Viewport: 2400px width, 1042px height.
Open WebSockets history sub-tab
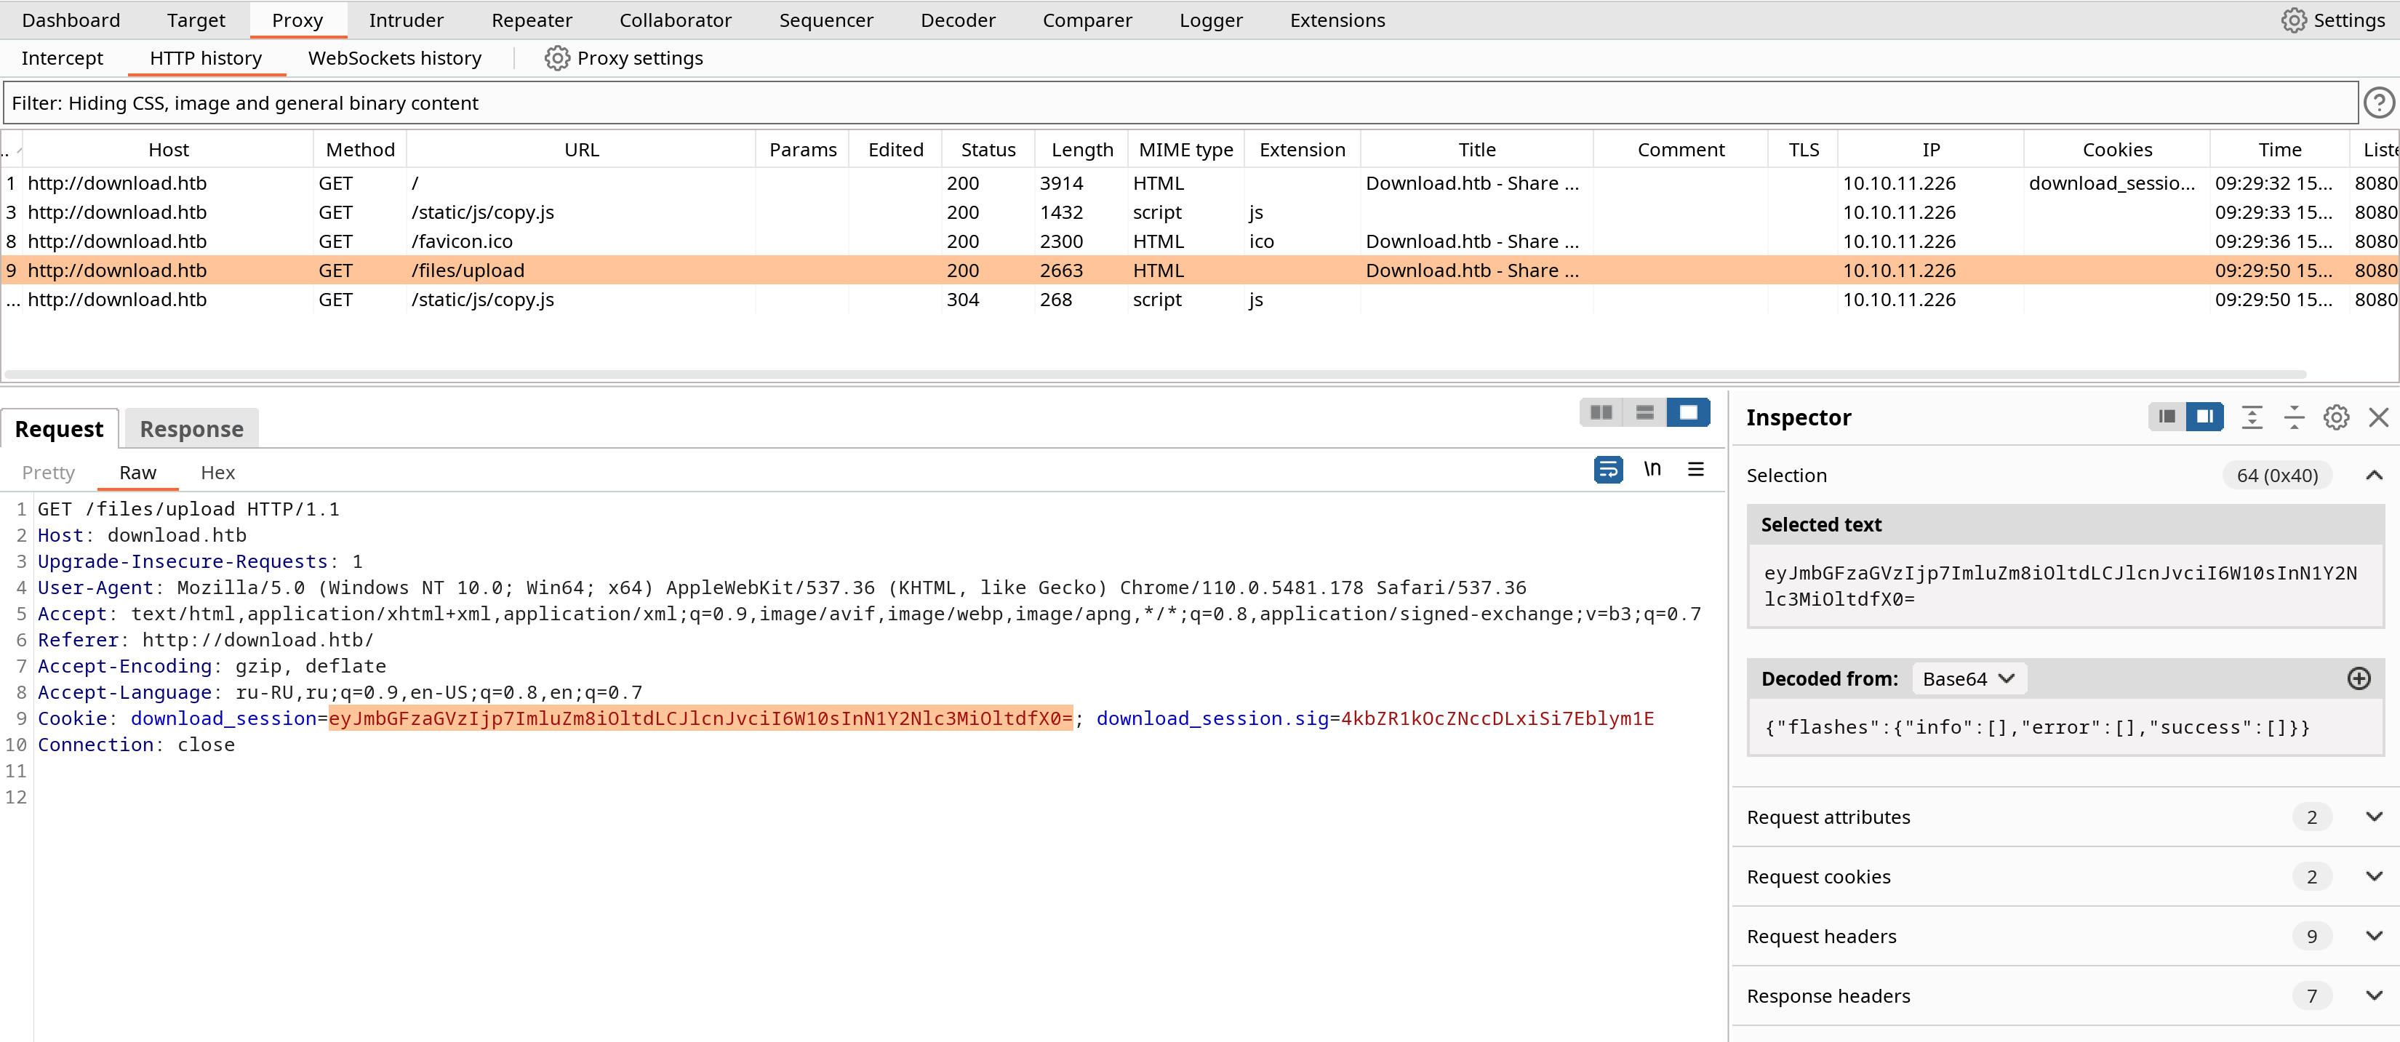click(395, 57)
